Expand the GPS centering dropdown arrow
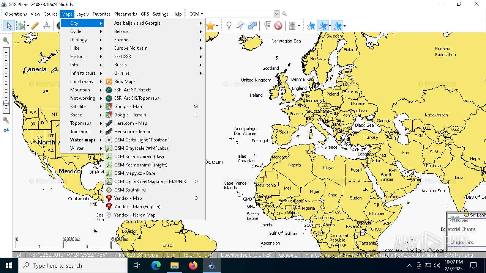The width and height of the screenshot is (486, 273). coord(344,26)
